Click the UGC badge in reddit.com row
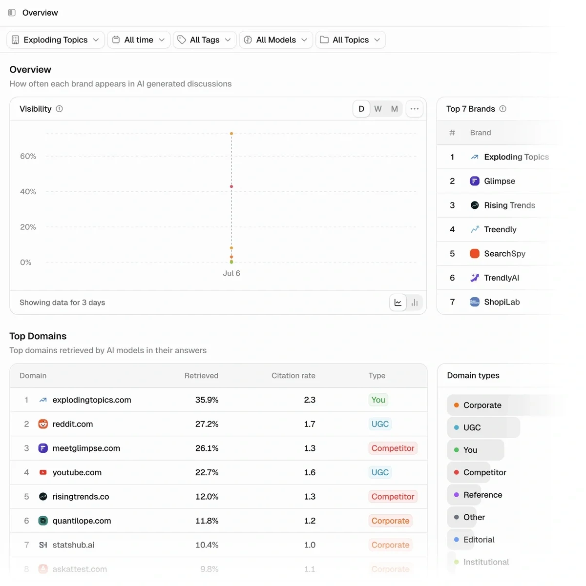586x586 pixels. coord(380,424)
